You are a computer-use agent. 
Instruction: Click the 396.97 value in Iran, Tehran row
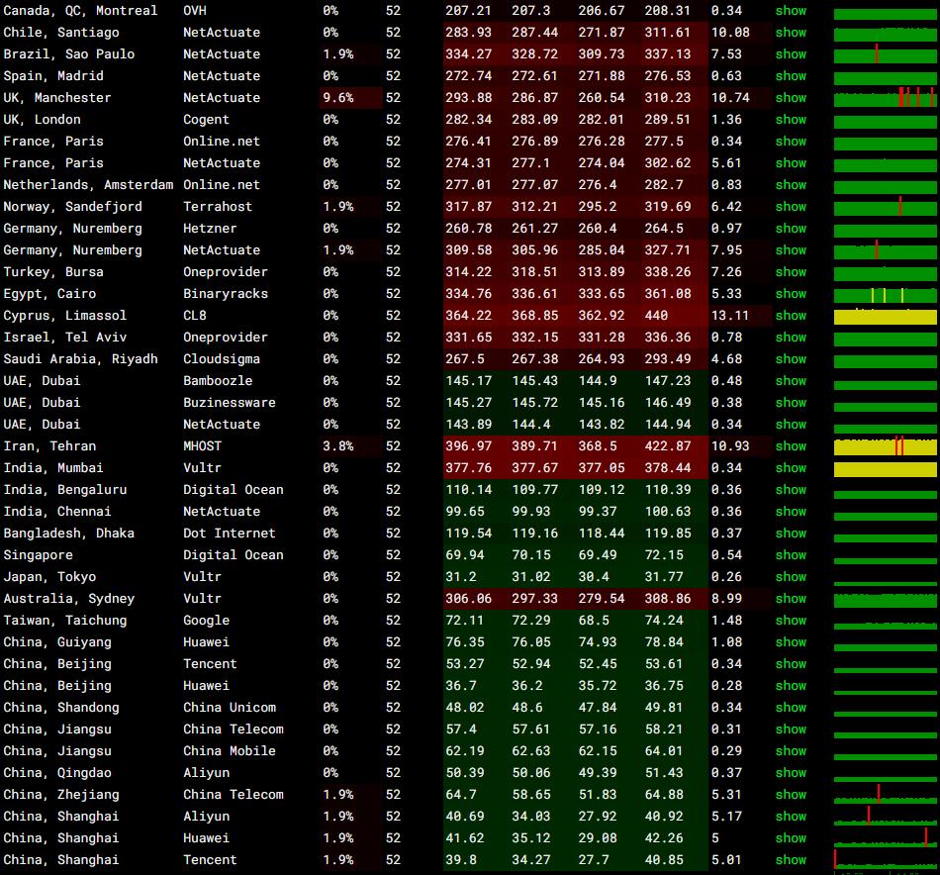click(469, 446)
